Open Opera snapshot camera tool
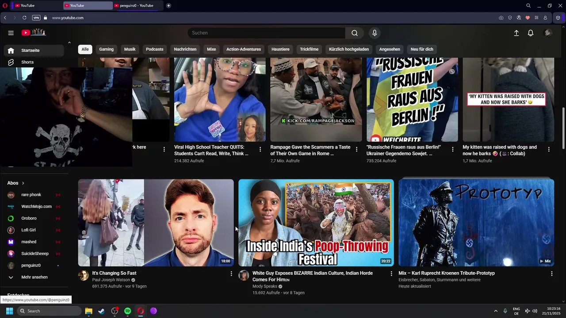This screenshot has height=318, width=566. point(501,18)
